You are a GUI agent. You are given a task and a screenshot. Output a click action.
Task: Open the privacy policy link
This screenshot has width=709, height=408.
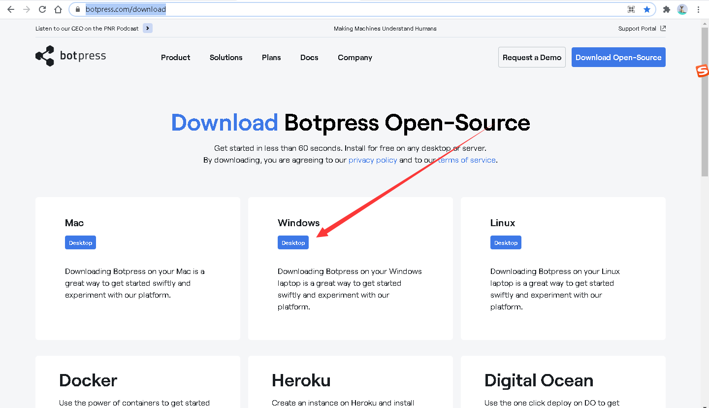(x=373, y=160)
